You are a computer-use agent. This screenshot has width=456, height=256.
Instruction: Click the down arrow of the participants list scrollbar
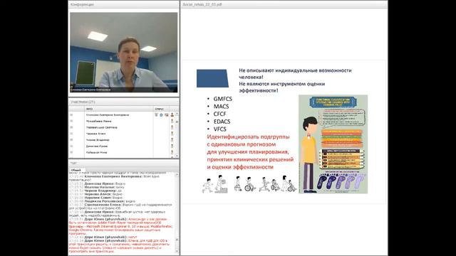tap(177, 156)
